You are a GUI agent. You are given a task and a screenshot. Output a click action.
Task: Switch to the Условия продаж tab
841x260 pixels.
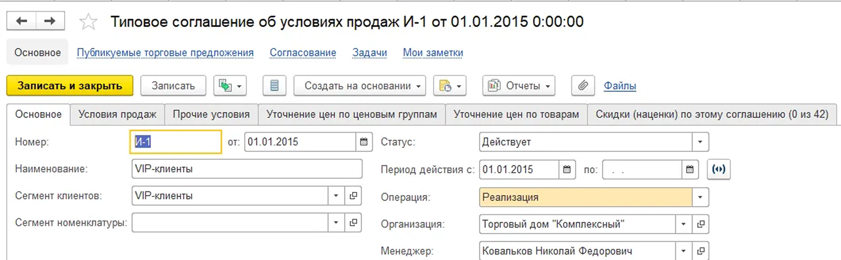click(x=117, y=115)
